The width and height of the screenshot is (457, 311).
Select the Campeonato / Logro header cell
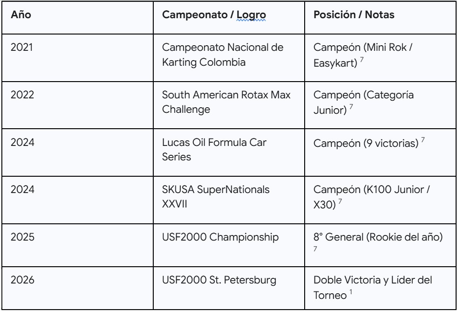click(214, 14)
